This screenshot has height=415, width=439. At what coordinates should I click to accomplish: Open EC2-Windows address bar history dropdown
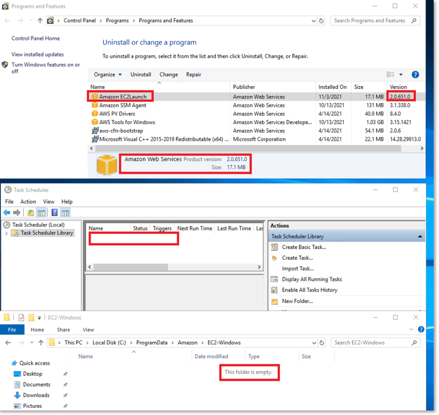pyautogui.click(x=314, y=343)
